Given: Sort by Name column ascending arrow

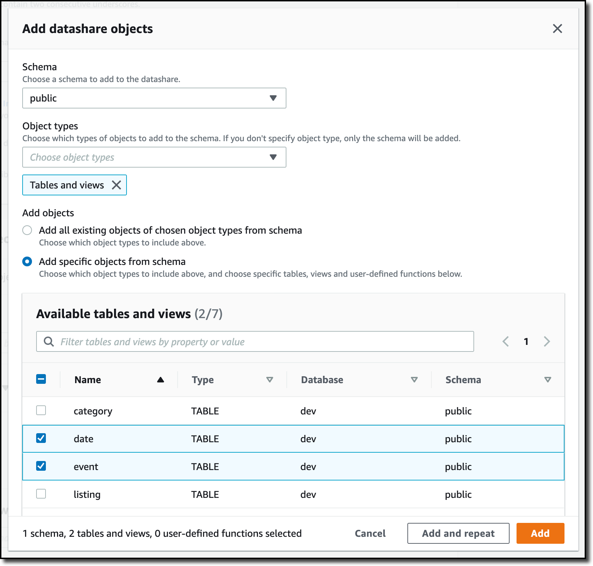Looking at the screenshot, I should pyautogui.click(x=160, y=380).
